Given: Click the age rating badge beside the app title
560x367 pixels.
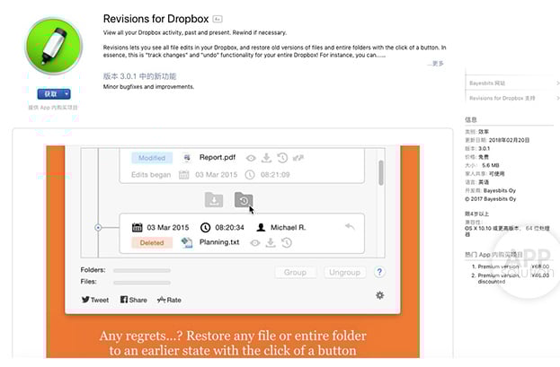Looking at the screenshot, I should 218,19.
